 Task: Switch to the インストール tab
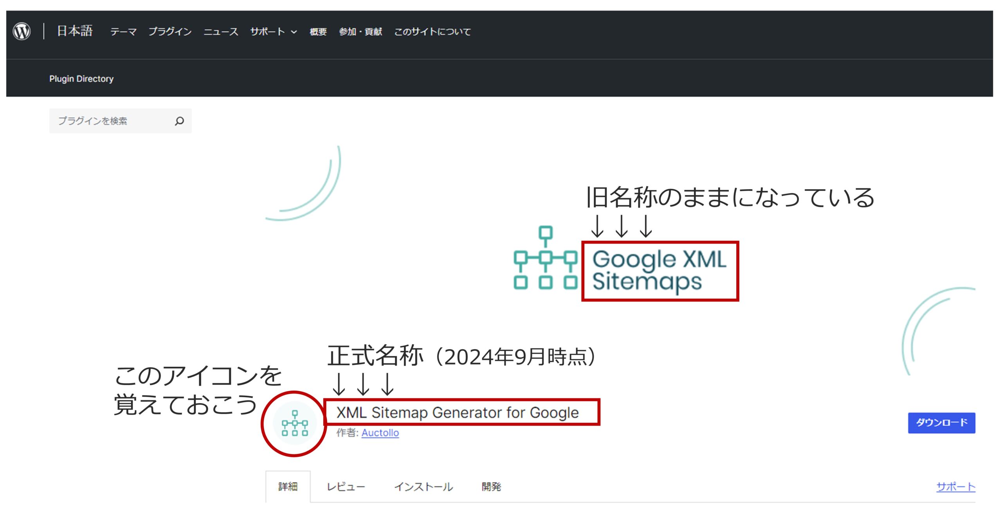pos(424,487)
